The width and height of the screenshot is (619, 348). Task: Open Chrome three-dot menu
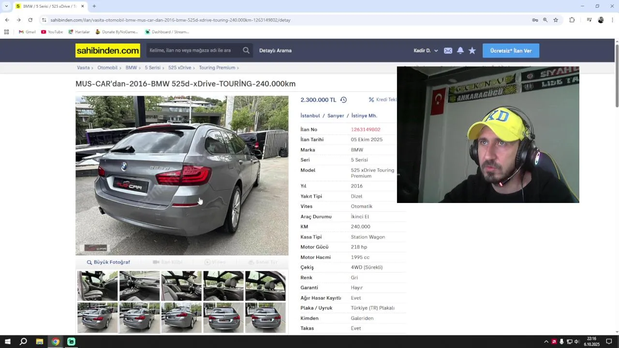pos(612,20)
